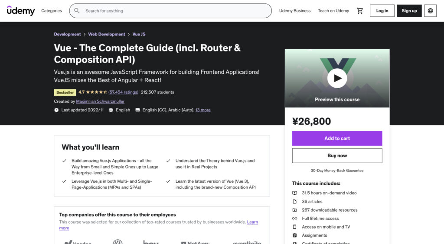Screen dimensions: 444x244
Task: Click the ¥26,800 price text
Action: coord(311,121)
